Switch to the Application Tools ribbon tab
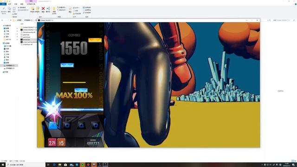The width and height of the screenshot is (297, 167). [x=31, y=4]
